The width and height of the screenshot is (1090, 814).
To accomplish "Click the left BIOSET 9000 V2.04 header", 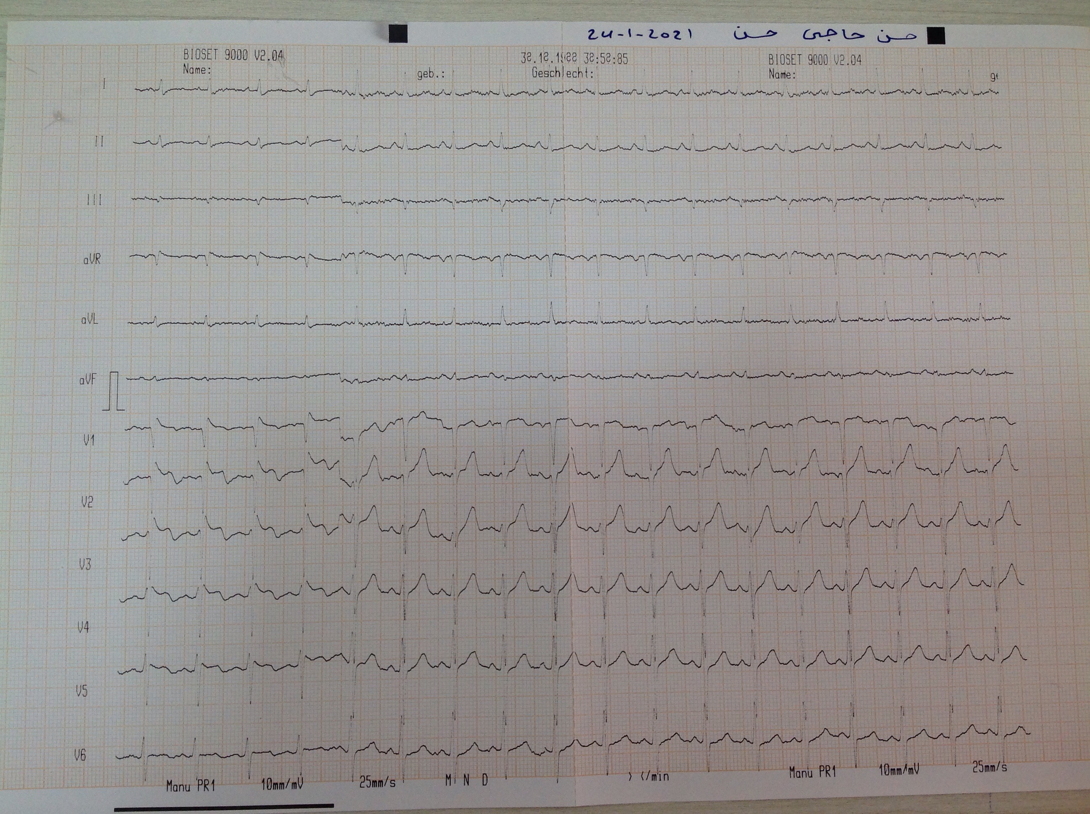I will pos(233,55).
